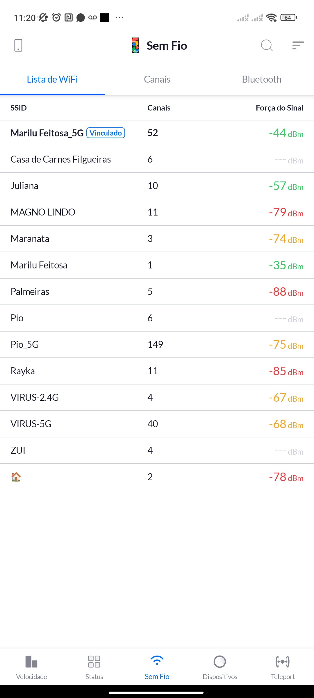The width and height of the screenshot is (314, 698).
Task: Tap the phone device icon at top left
Action: 18,46
